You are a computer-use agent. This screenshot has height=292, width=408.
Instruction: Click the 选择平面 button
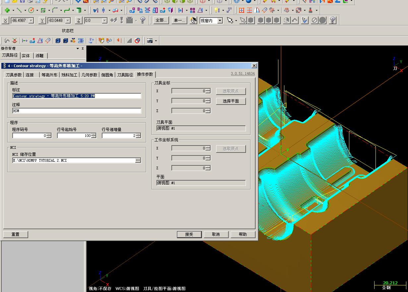pyautogui.click(x=231, y=101)
